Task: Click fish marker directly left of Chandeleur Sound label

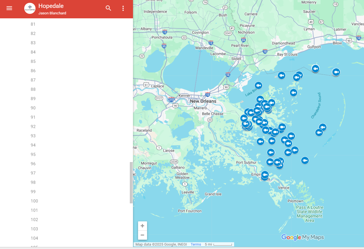Action: tap(294, 92)
